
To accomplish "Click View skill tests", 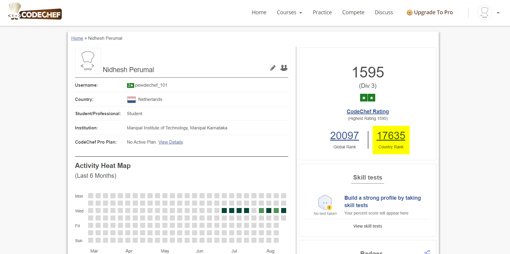I will (368, 226).
